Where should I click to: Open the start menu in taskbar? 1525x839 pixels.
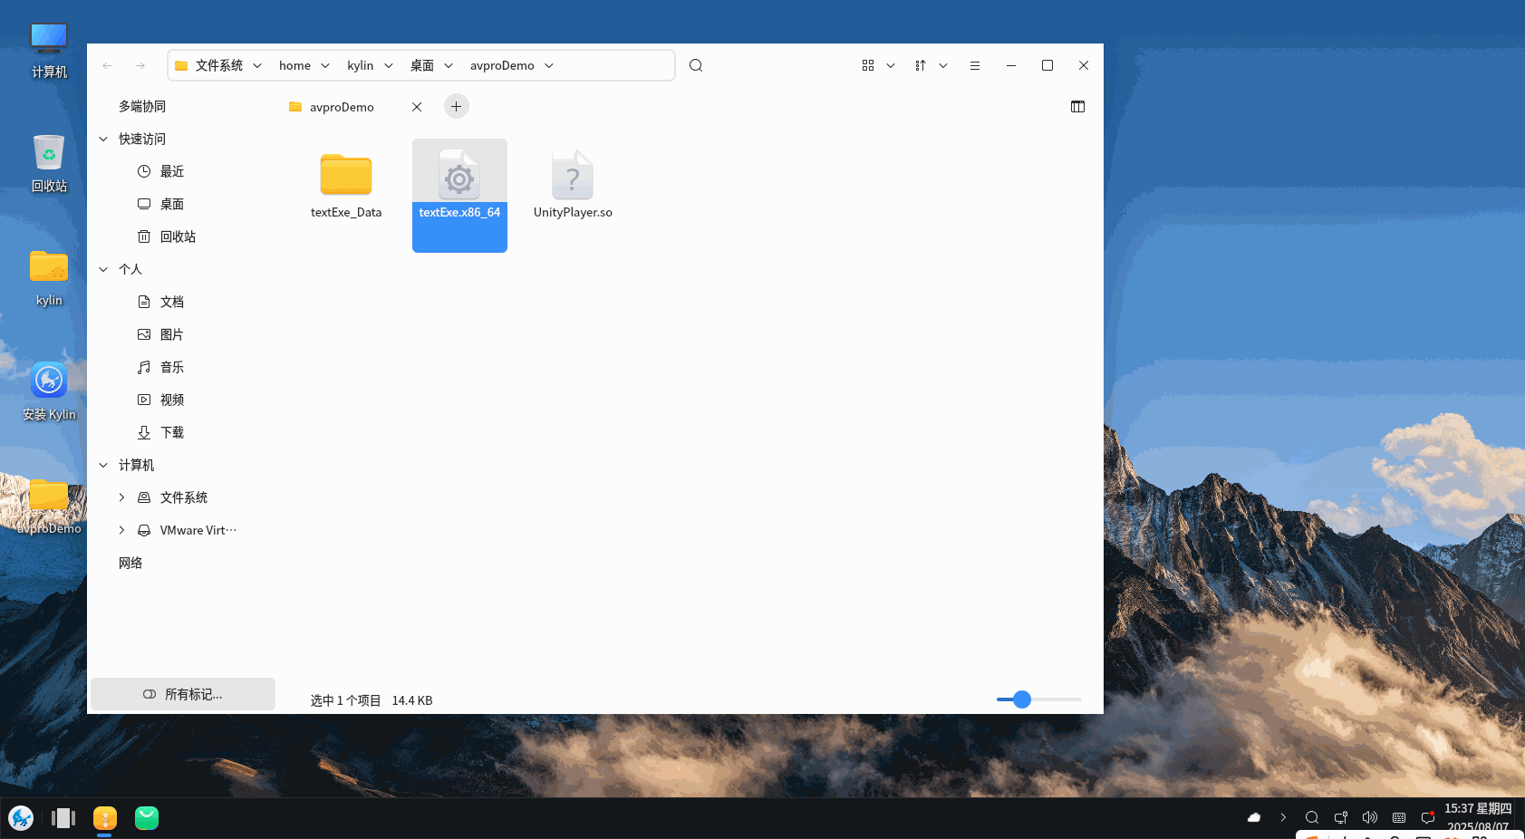[21, 818]
